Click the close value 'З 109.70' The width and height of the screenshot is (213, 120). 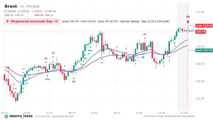(50, 11)
